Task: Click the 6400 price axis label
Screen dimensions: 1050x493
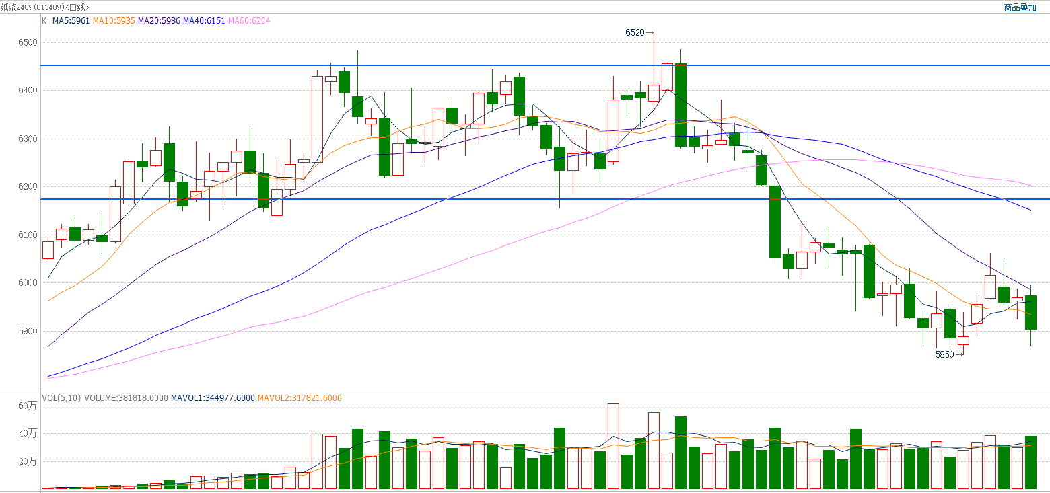Action: [28, 91]
